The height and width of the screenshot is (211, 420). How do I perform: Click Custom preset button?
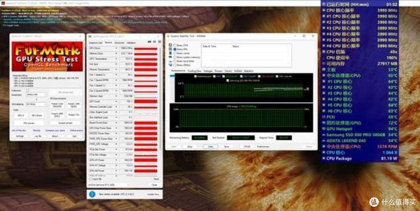coord(66,123)
